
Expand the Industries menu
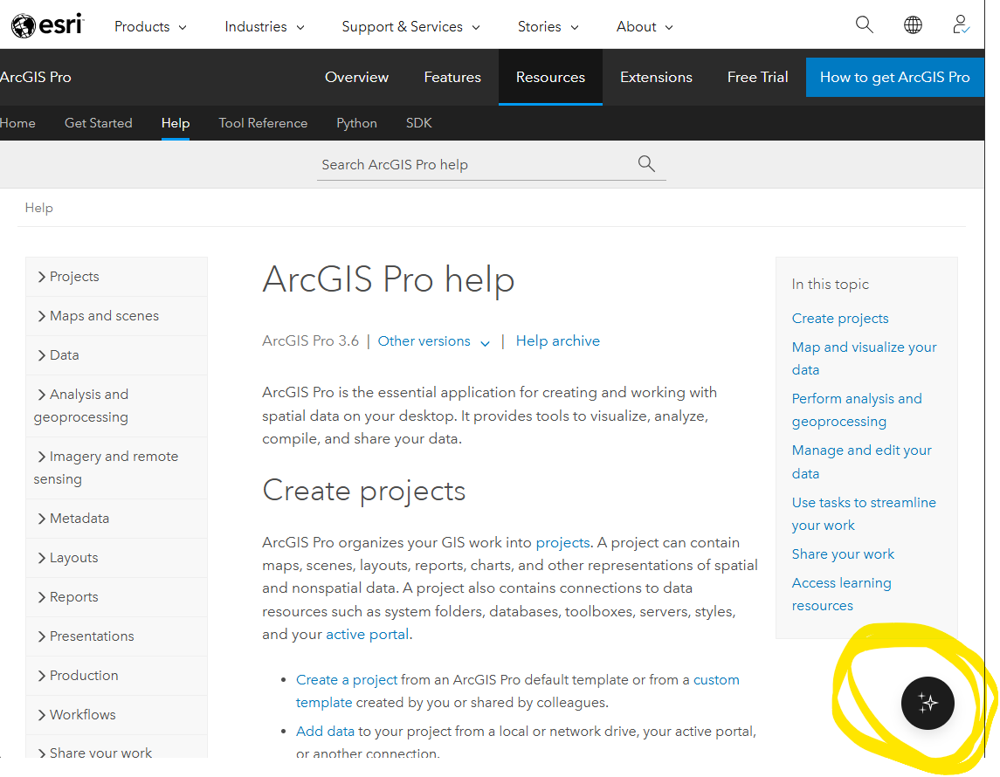click(265, 27)
